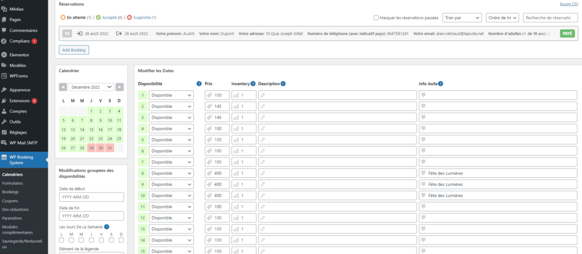Screen dimensions: 582x254
Task: Click the WP Booking System calendar icon
Action: [x=4, y=157]
